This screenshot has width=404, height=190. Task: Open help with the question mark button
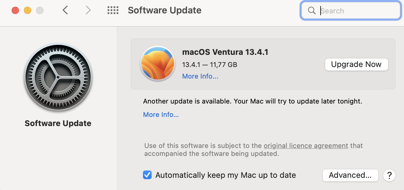coord(389,175)
